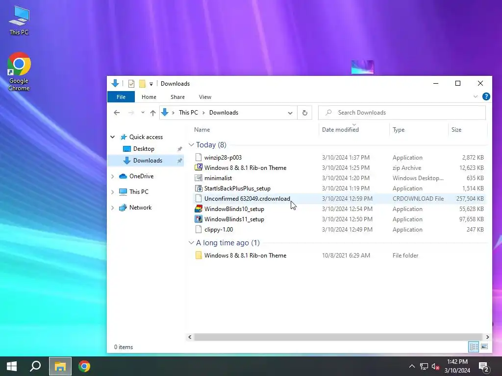The height and width of the screenshot is (376, 502).
Task: Select Downloads in navigation pane
Action: [148, 161]
